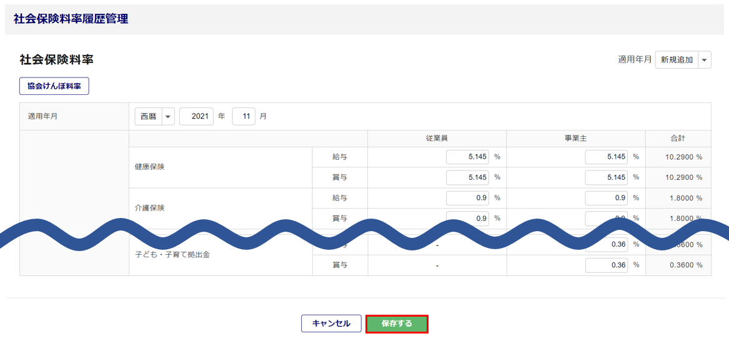The height and width of the screenshot is (341, 729).
Task: Edit 介護保険 給与 employee rate field
Action: 467,198
